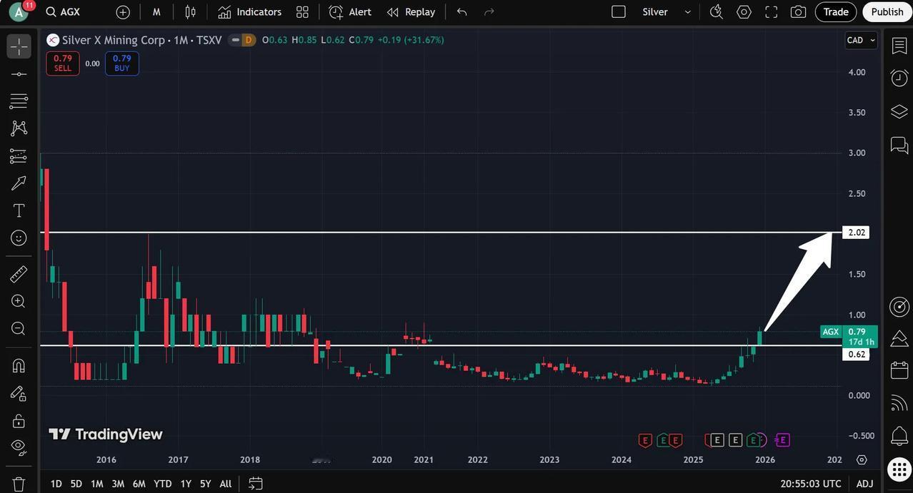Viewport: 913px width, 493px height.
Task: Open forecasting and measurement tools
Action: pos(19,156)
